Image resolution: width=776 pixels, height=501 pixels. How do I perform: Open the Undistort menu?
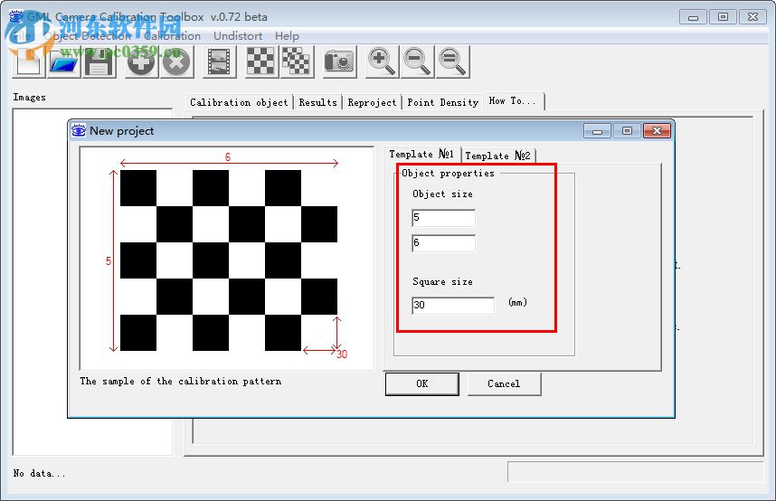pyautogui.click(x=238, y=36)
